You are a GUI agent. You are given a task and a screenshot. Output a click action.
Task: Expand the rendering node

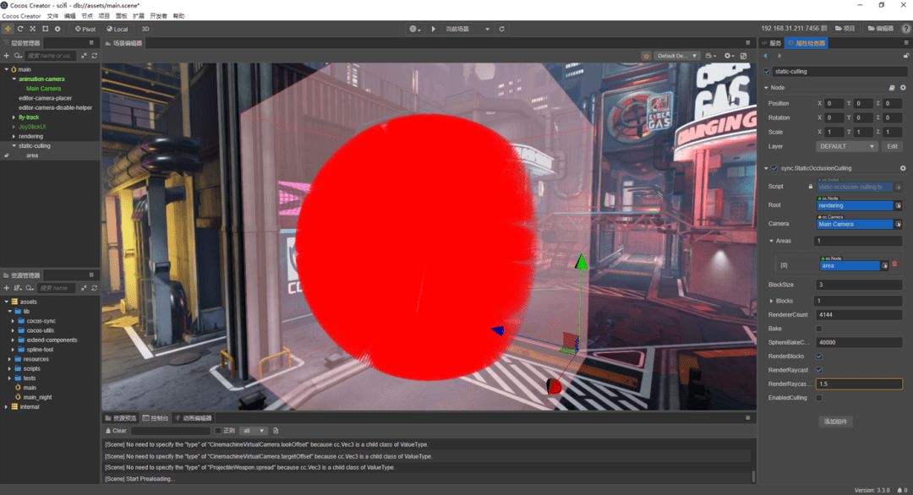click(x=14, y=137)
